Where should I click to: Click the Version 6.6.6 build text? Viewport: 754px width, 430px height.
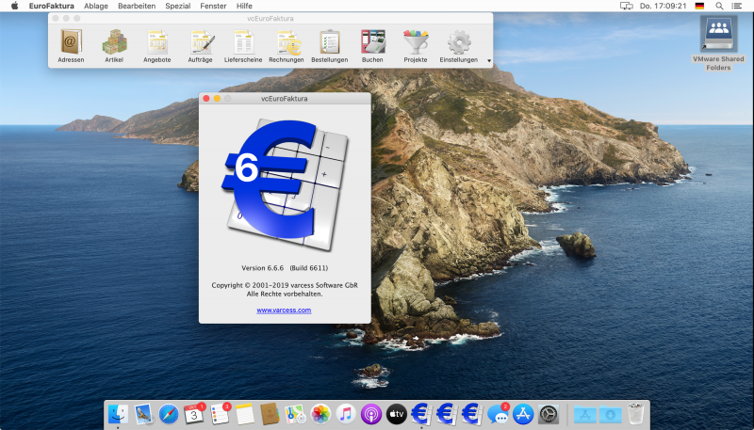285,268
